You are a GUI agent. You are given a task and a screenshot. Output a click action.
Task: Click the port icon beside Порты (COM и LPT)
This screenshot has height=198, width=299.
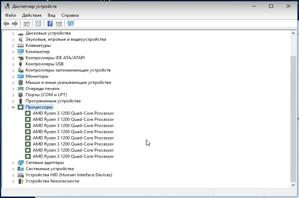(x=21, y=95)
